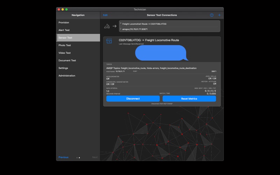Click the blue sensor connection card icon

coord(109,41)
